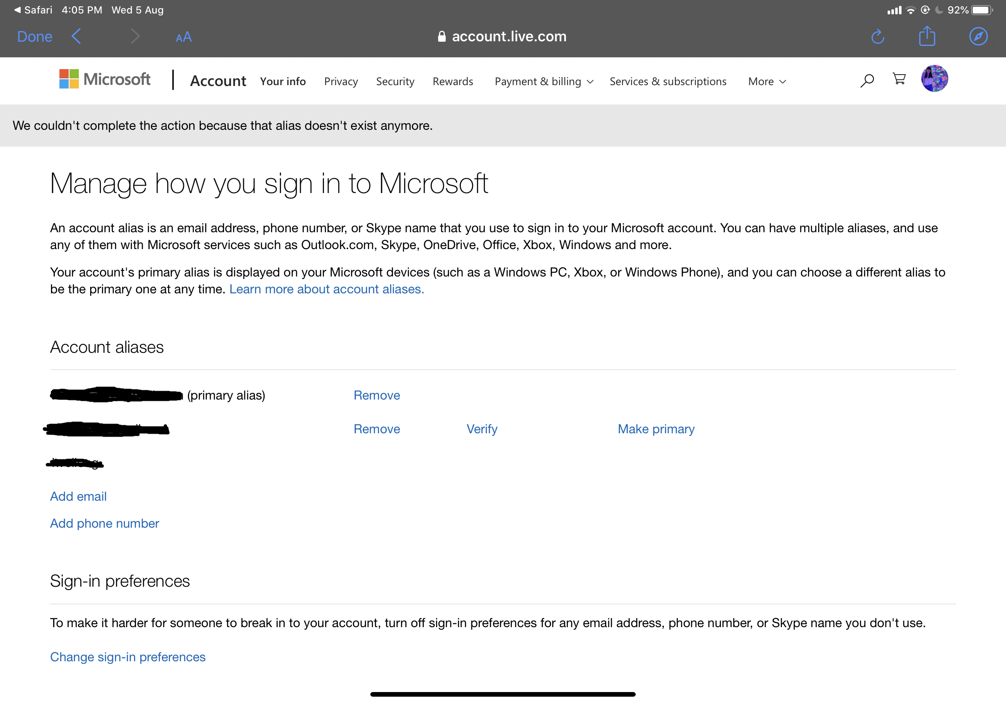Open the profile avatar menu
The image size is (1006, 703).
(934, 78)
